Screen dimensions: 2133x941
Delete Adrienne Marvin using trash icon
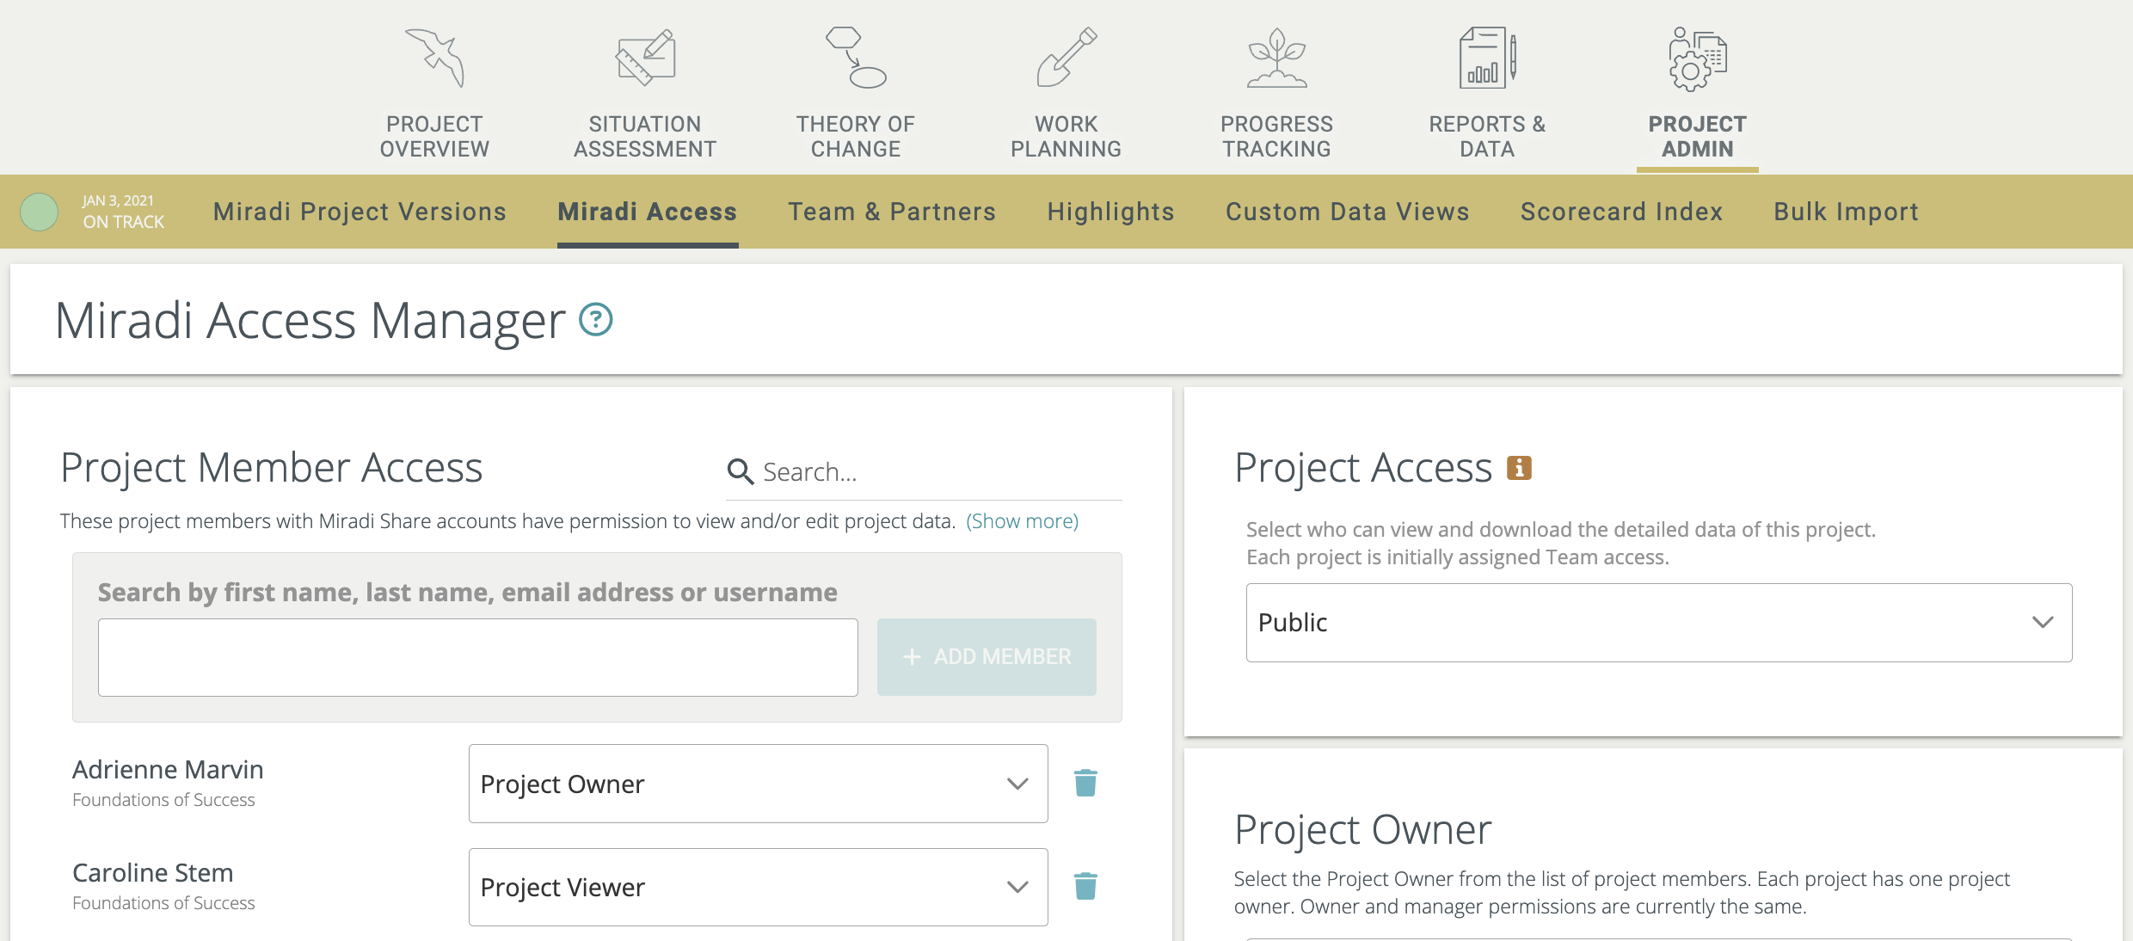coord(1085,783)
